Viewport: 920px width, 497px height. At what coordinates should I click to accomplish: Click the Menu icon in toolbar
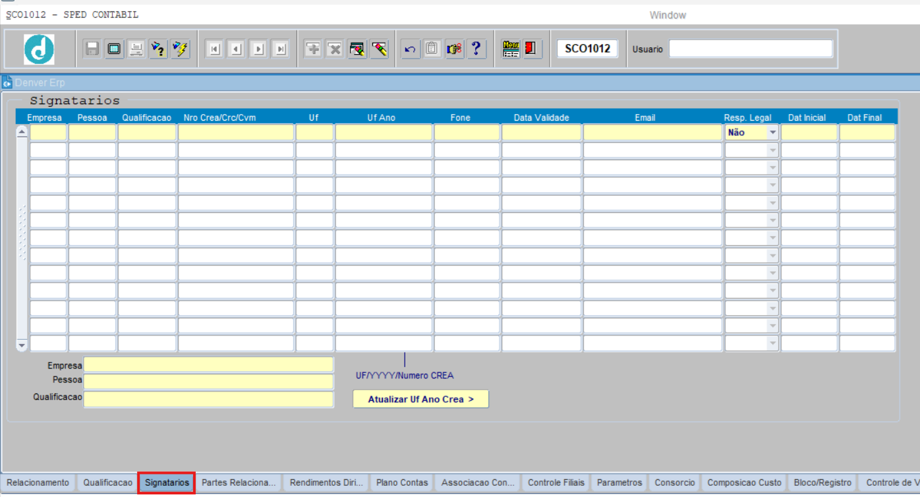pos(511,49)
